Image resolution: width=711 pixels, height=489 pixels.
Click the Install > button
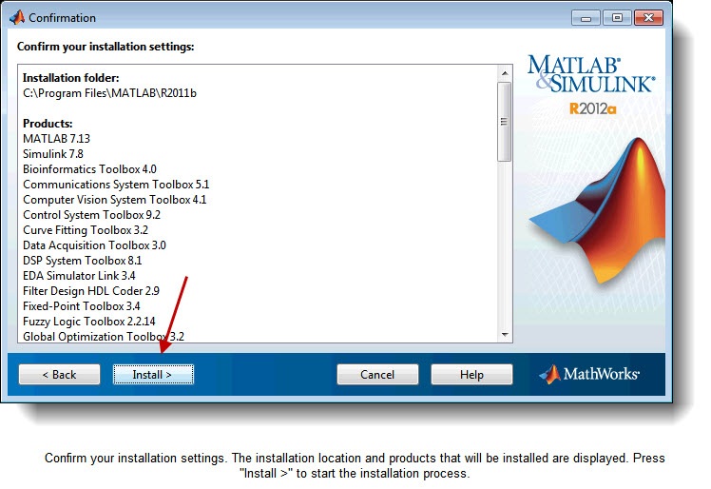pos(153,375)
